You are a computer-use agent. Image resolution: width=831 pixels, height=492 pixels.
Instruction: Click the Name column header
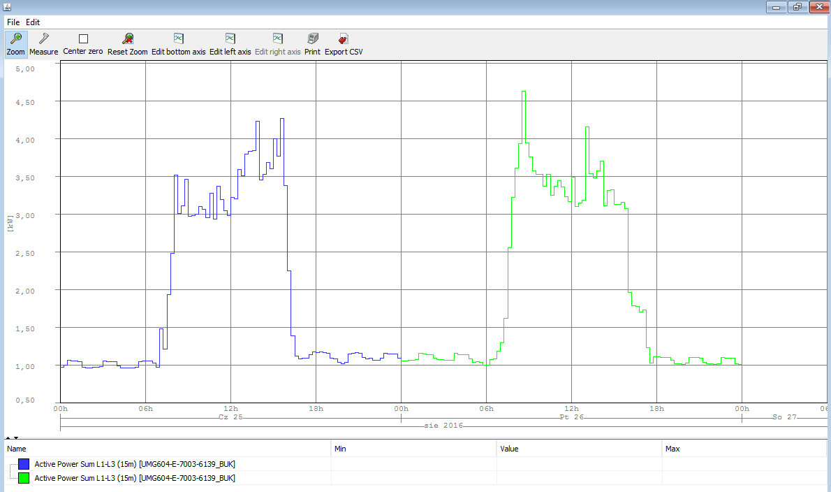pos(168,449)
